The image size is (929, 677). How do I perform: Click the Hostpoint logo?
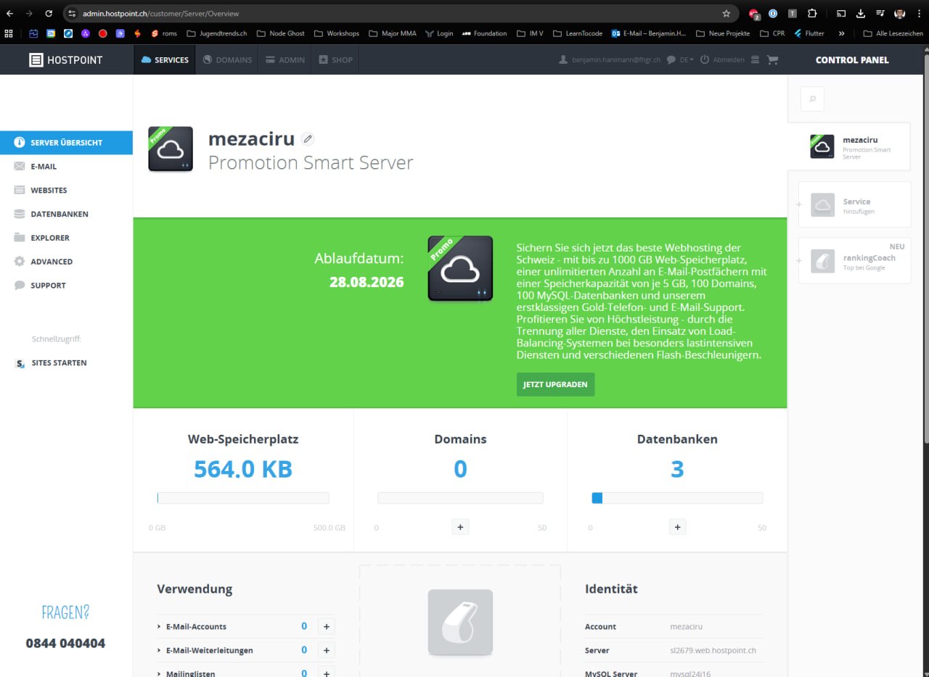tap(66, 60)
